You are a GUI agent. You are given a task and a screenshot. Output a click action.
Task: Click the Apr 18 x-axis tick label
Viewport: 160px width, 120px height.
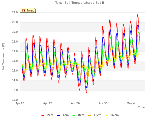[20, 103]
